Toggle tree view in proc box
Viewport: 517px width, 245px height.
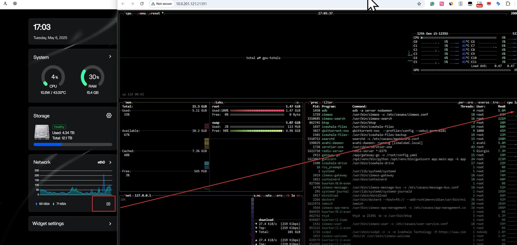click(496, 102)
